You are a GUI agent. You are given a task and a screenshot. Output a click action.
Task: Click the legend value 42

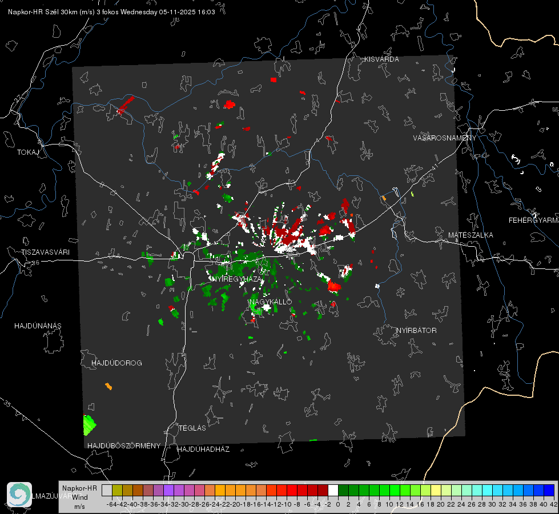pyautogui.click(x=554, y=504)
